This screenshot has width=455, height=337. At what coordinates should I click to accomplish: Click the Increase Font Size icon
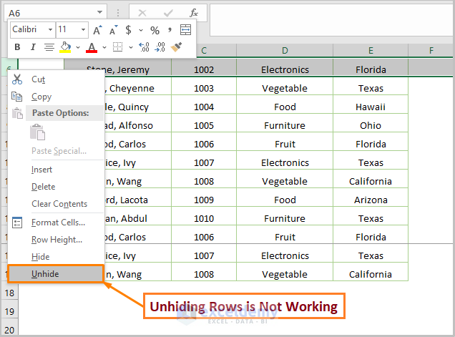pos(97,30)
